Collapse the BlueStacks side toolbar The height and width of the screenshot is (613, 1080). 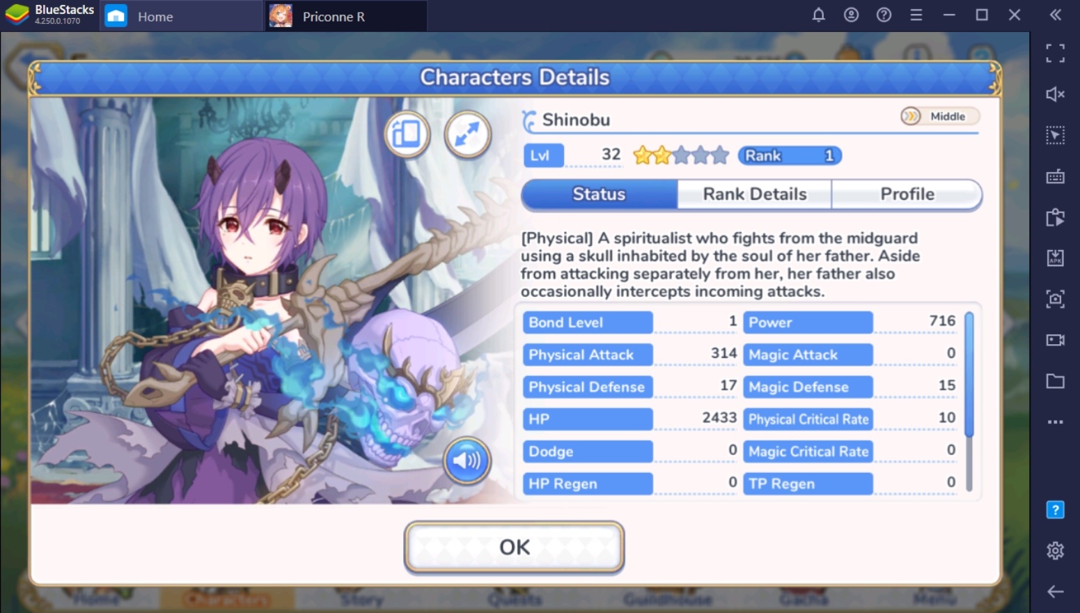1055,15
